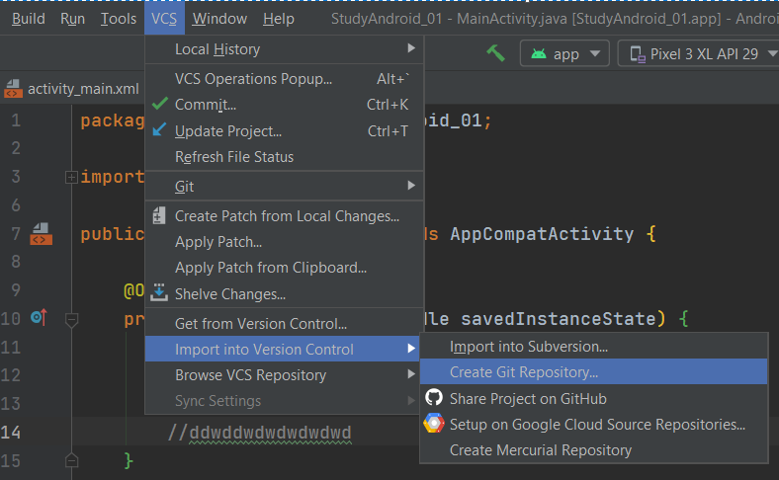Click the GitHub octocat icon
The height and width of the screenshot is (480, 779).
[434, 398]
